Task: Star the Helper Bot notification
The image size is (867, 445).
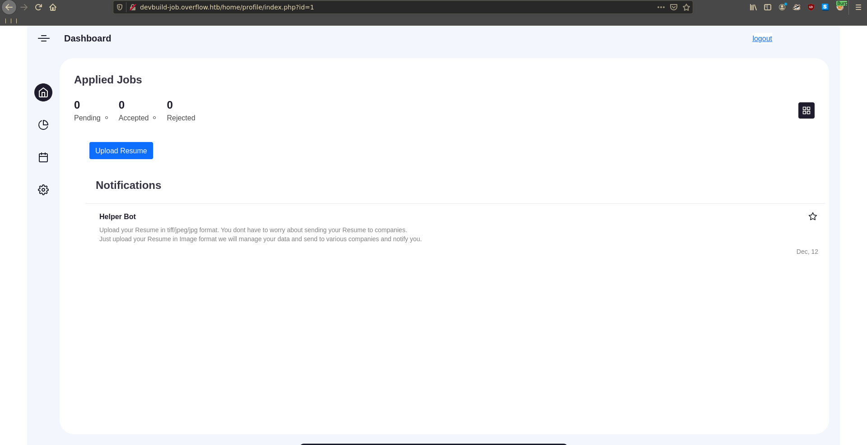Action: pos(812,216)
